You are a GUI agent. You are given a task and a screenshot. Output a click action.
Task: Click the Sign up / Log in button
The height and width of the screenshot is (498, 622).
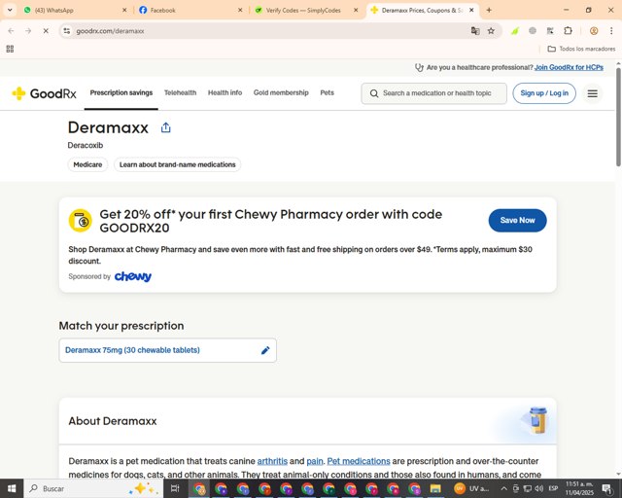pyautogui.click(x=544, y=93)
